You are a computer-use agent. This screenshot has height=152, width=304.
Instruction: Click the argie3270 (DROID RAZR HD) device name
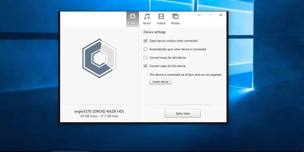pyautogui.click(x=99, y=112)
